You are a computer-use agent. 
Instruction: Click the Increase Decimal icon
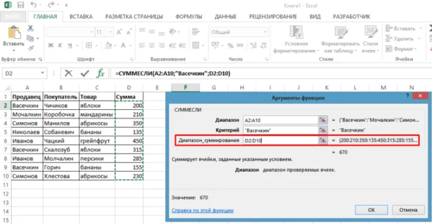253,45
